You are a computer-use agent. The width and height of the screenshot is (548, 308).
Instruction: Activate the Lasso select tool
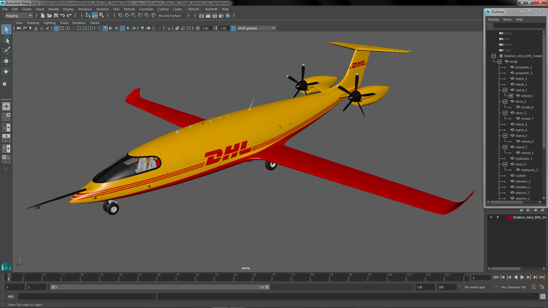click(6, 40)
